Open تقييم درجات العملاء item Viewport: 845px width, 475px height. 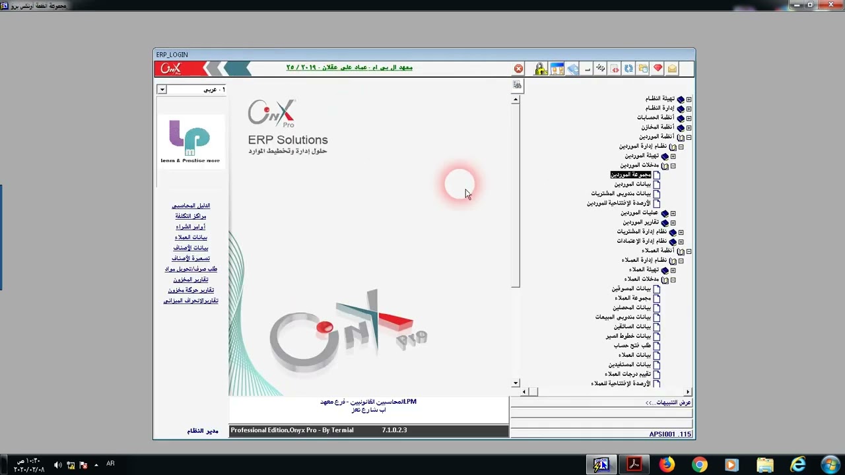pyautogui.click(x=628, y=374)
